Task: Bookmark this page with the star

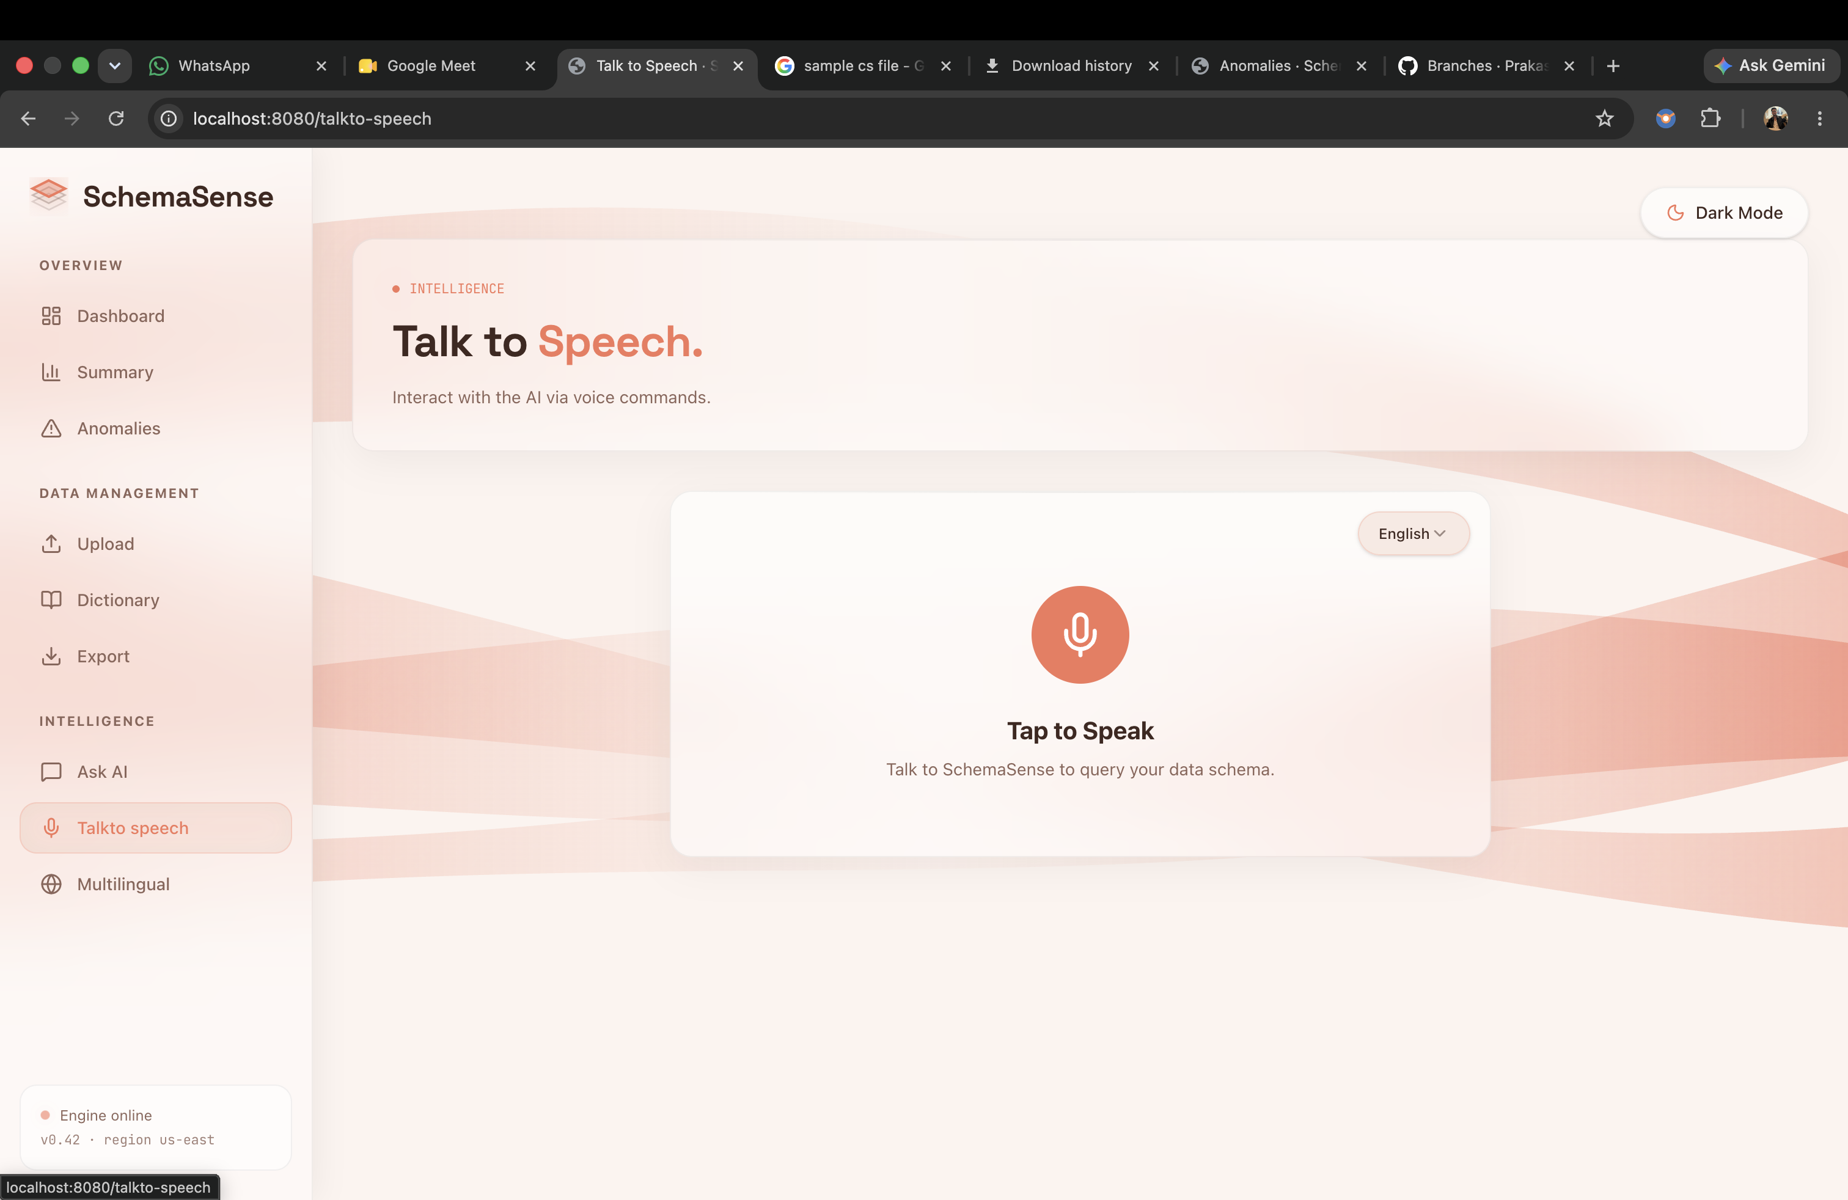Action: [1604, 118]
